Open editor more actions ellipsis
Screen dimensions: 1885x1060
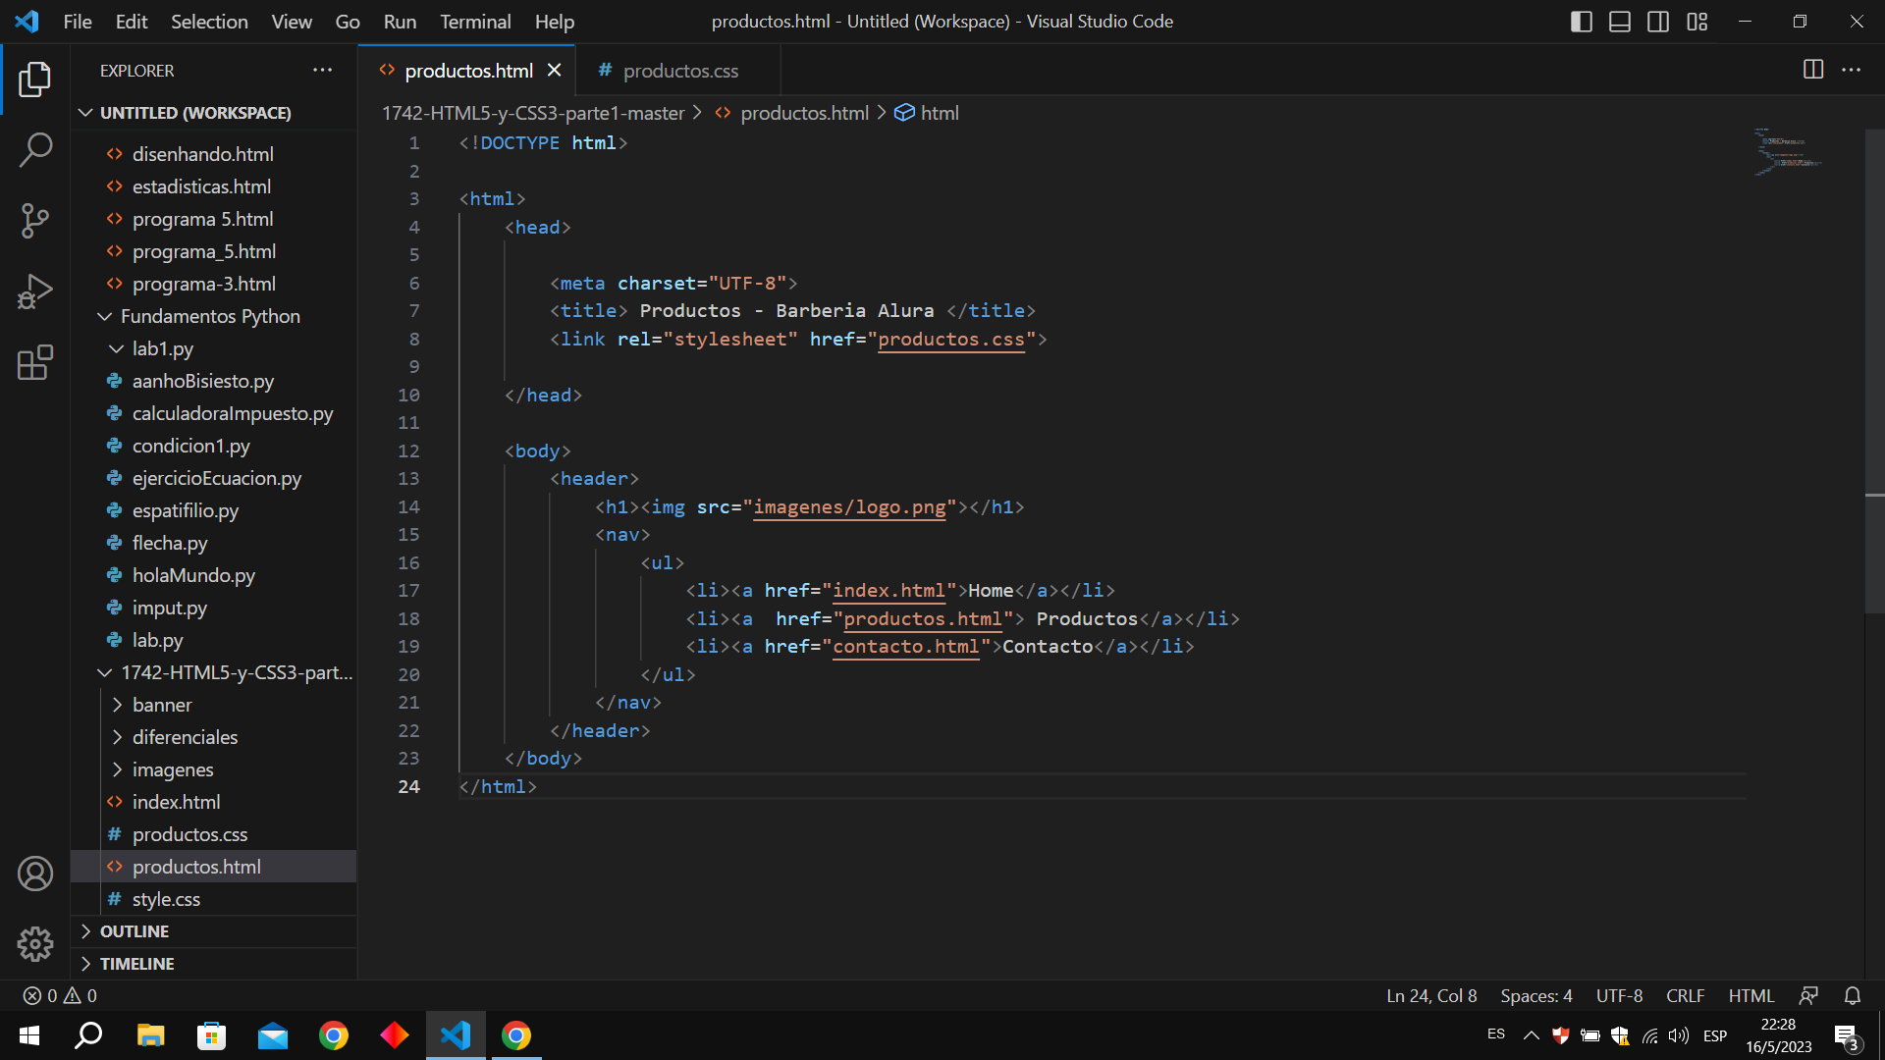[x=1851, y=70]
